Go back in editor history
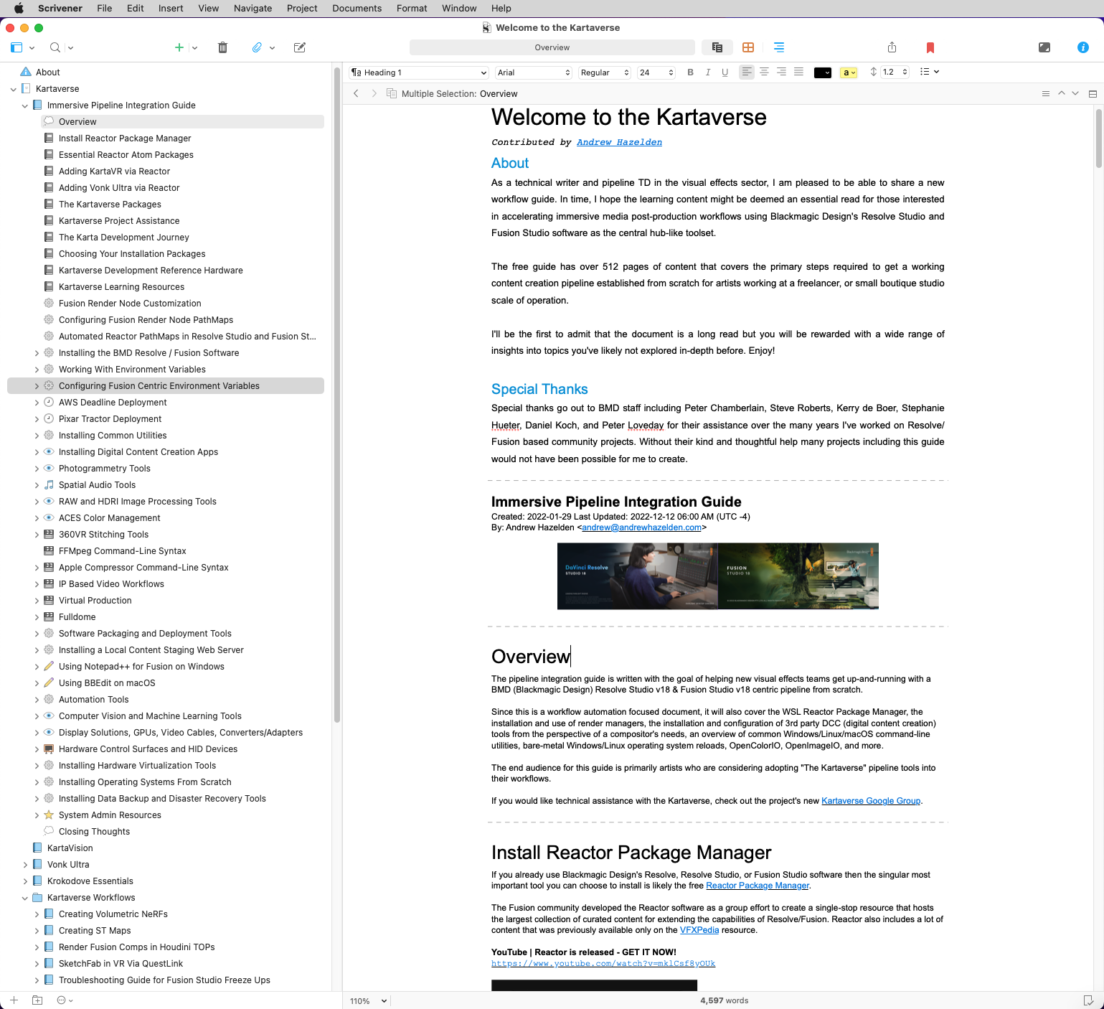Screen dimensions: 1104x1009 pyautogui.click(x=356, y=93)
